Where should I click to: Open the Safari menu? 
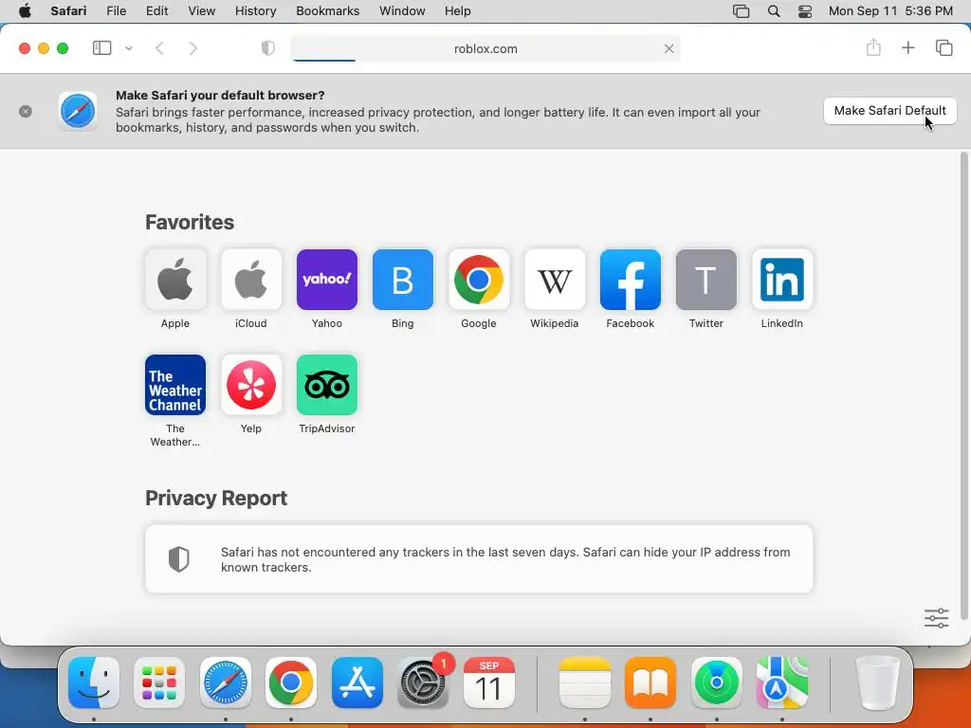[68, 11]
